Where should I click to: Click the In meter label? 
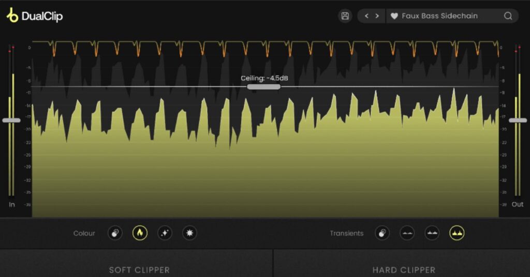tap(12, 205)
